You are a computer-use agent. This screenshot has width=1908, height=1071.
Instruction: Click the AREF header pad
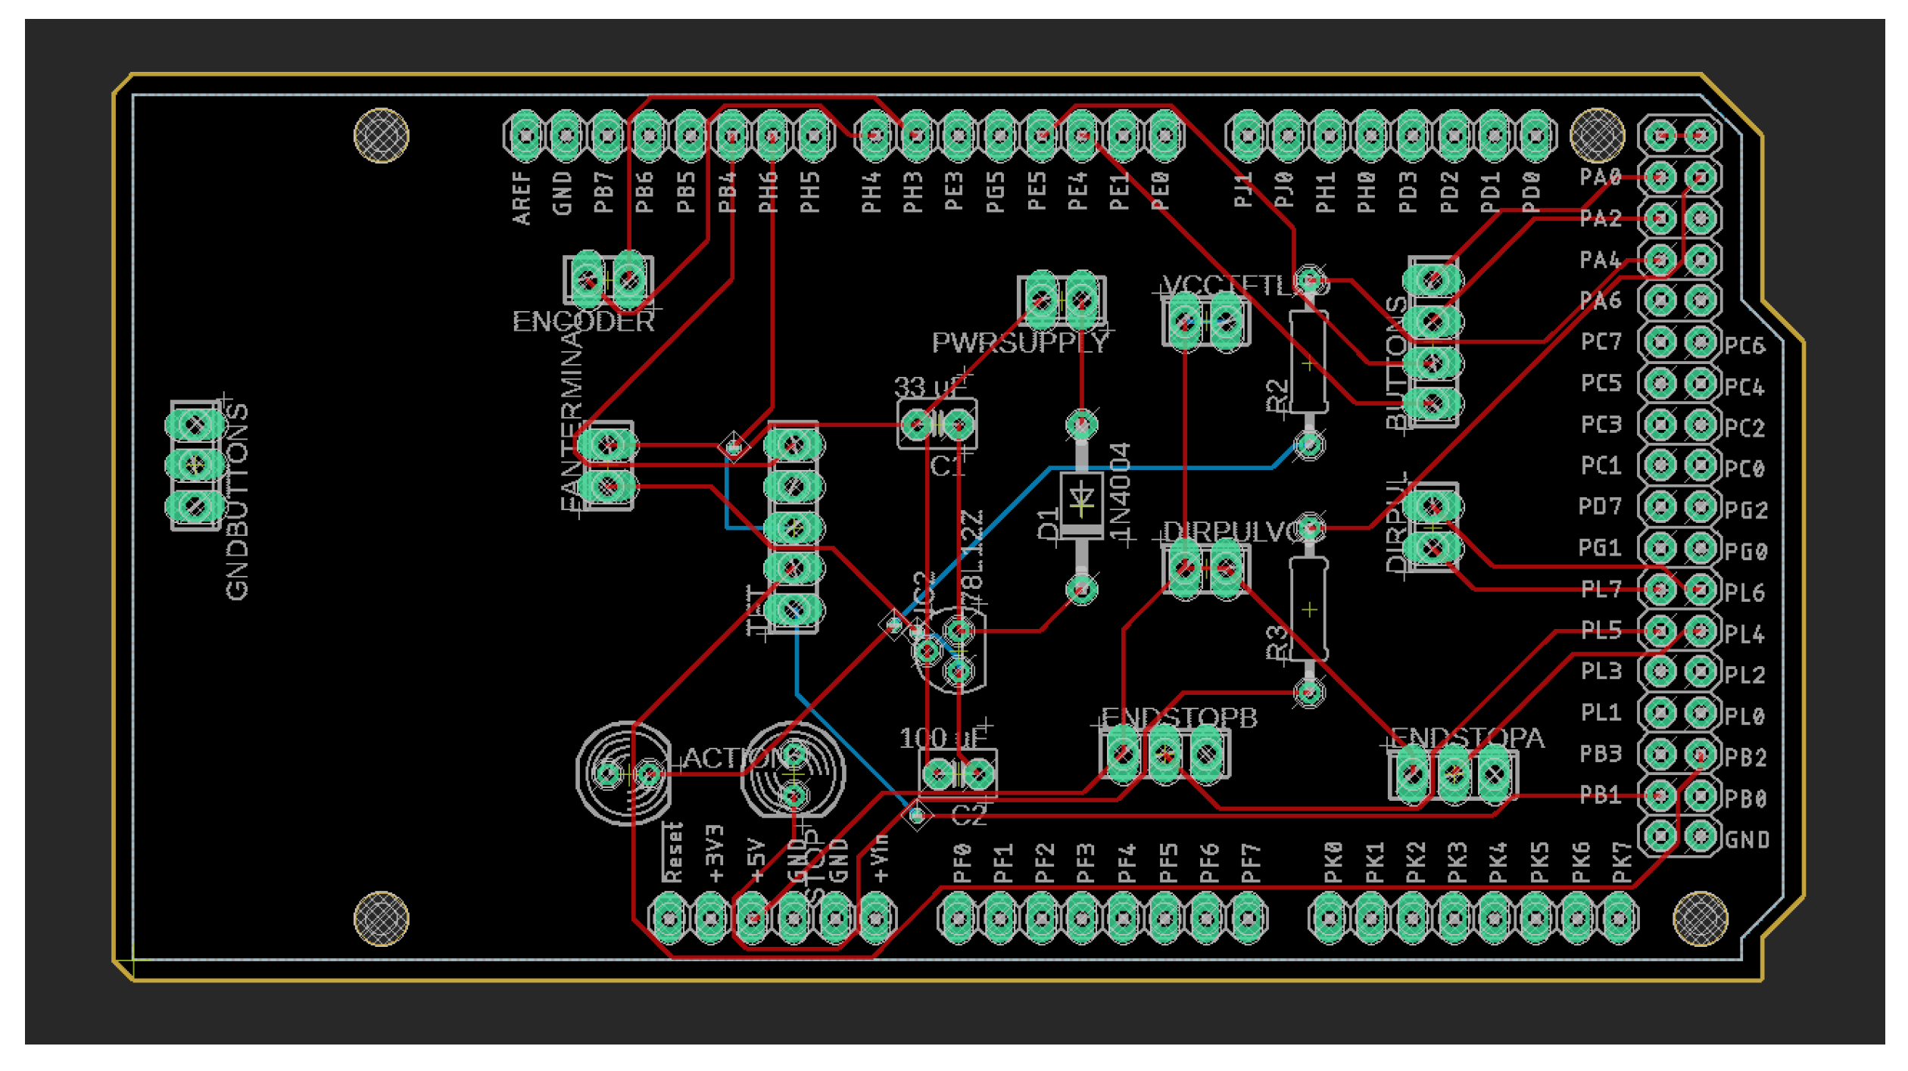[525, 136]
